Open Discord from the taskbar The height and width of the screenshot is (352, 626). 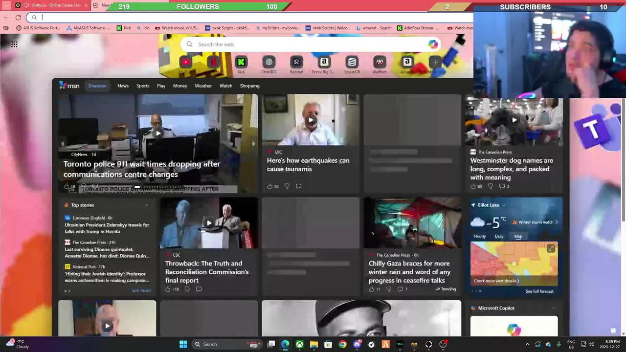pos(357,344)
